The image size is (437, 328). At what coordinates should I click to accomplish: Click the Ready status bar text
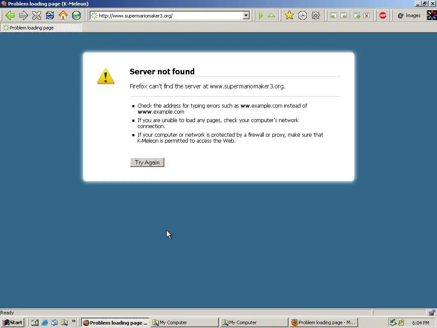pyautogui.click(x=7, y=313)
